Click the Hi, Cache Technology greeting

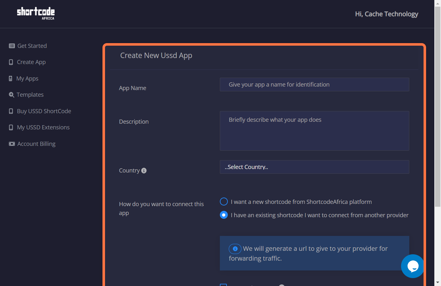click(386, 14)
